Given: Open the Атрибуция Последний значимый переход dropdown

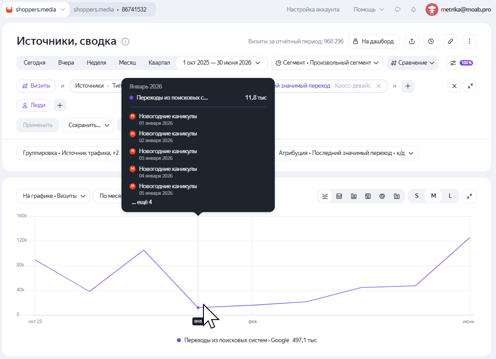Looking at the screenshot, I should click(x=346, y=153).
